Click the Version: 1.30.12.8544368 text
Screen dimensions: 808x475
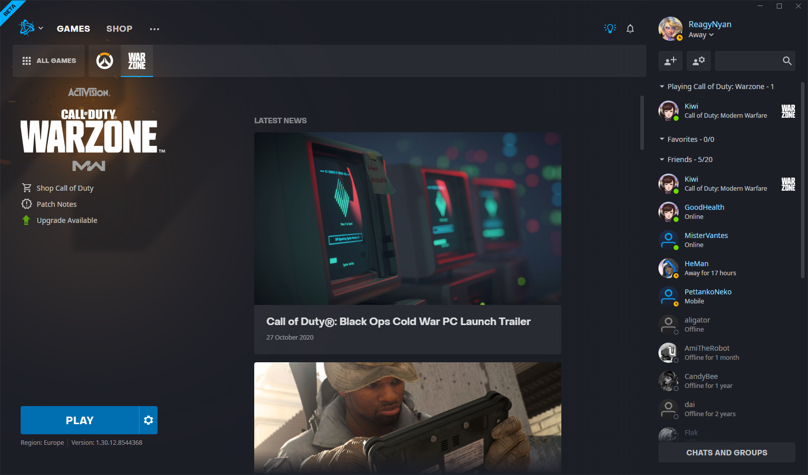[107, 443]
